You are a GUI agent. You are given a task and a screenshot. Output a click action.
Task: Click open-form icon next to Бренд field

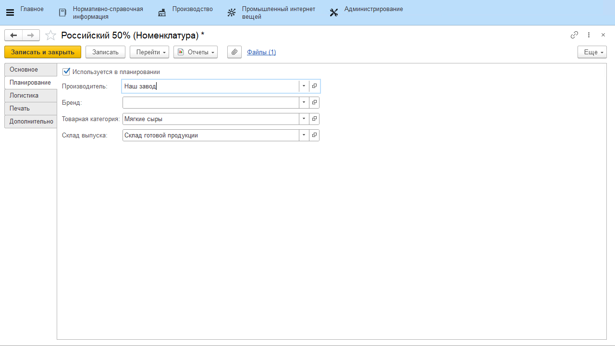point(314,103)
